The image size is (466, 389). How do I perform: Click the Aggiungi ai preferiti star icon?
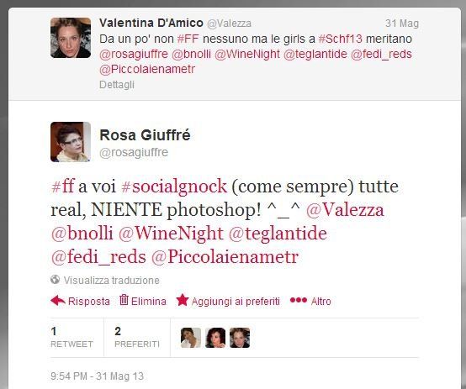[183, 300]
